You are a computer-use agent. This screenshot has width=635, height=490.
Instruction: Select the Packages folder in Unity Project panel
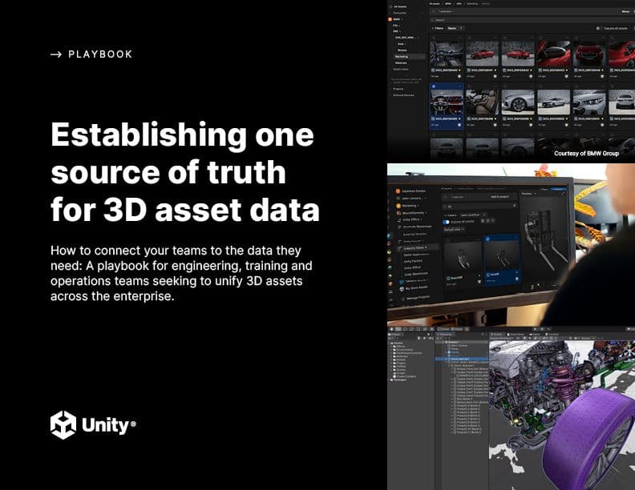tap(400, 380)
